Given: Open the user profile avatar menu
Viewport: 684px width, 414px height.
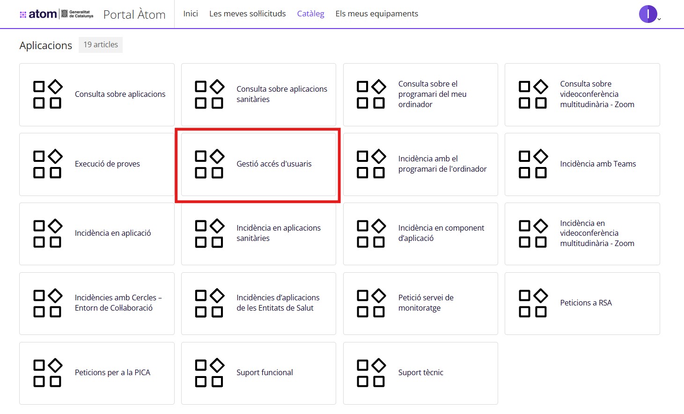Looking at the screenshot, I should coord(648,14).
